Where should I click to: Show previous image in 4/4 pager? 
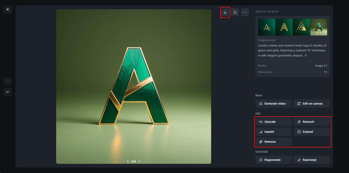click(x=128, y=162)
